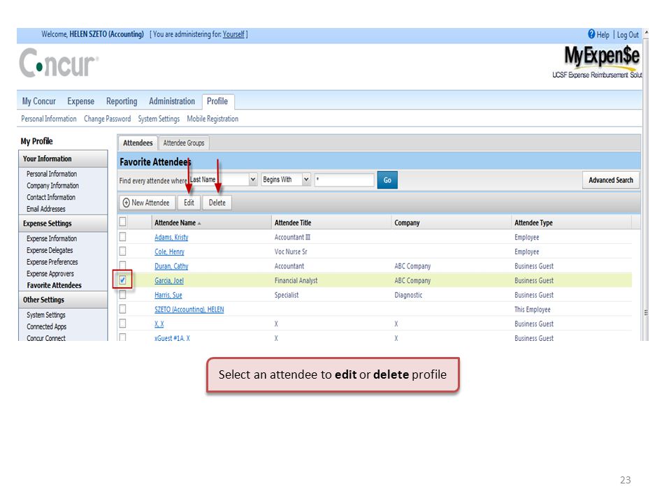The width and height of the screenshot is (671, 503).
Task: Open the Begins With condition dropdown
Action: pyautogui.click(x=306, y=180)
